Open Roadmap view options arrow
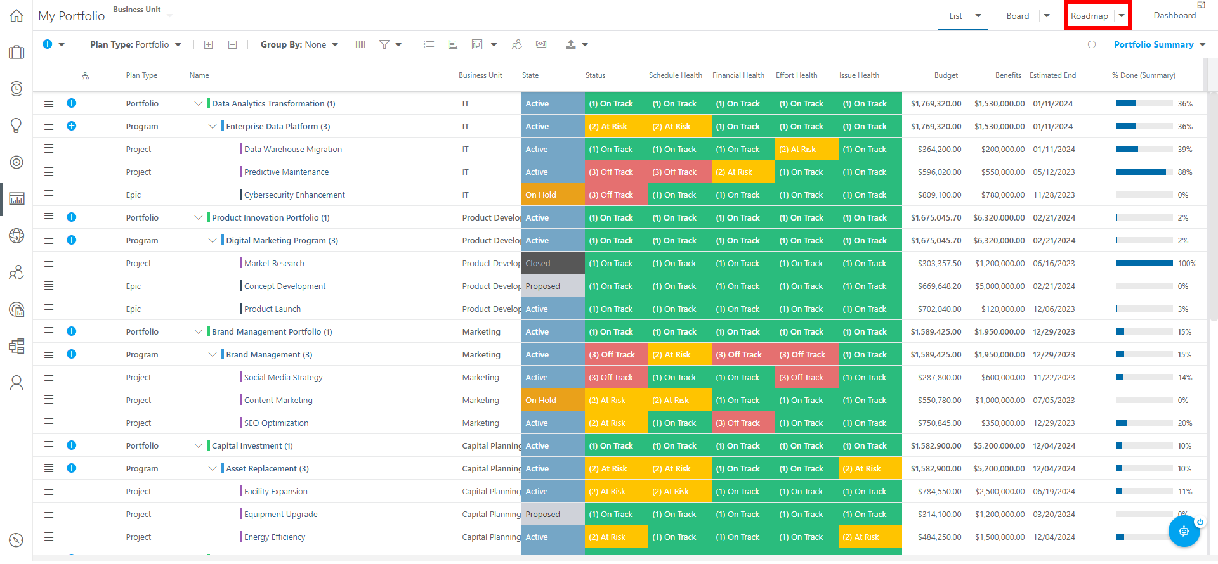Screen dimensions: 1218x564 (1122, 16)
